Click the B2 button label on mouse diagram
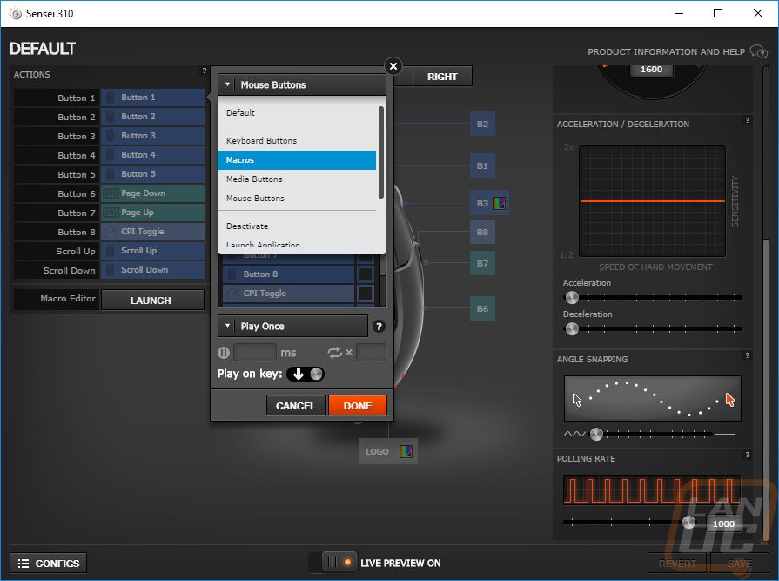Viewport: 779px width, 581px height. [x=482, y=124]
